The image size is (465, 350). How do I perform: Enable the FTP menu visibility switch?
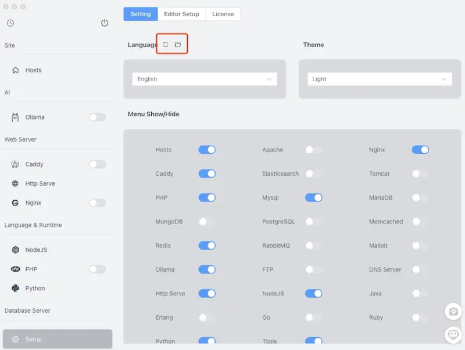click(313, 270)
